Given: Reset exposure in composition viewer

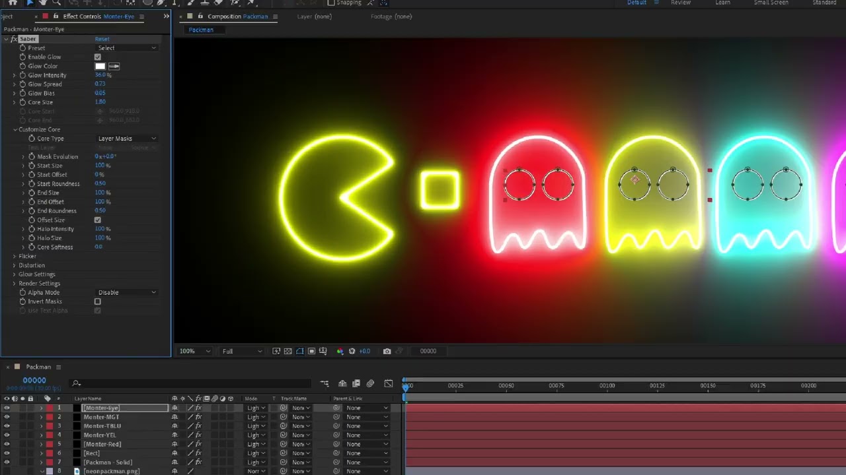Looking at the screenshot, I should pyautogui.click(x=352, y=351).
